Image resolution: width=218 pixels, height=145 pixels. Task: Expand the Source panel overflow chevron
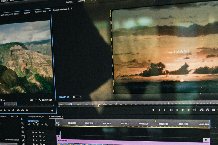point(50,11)
